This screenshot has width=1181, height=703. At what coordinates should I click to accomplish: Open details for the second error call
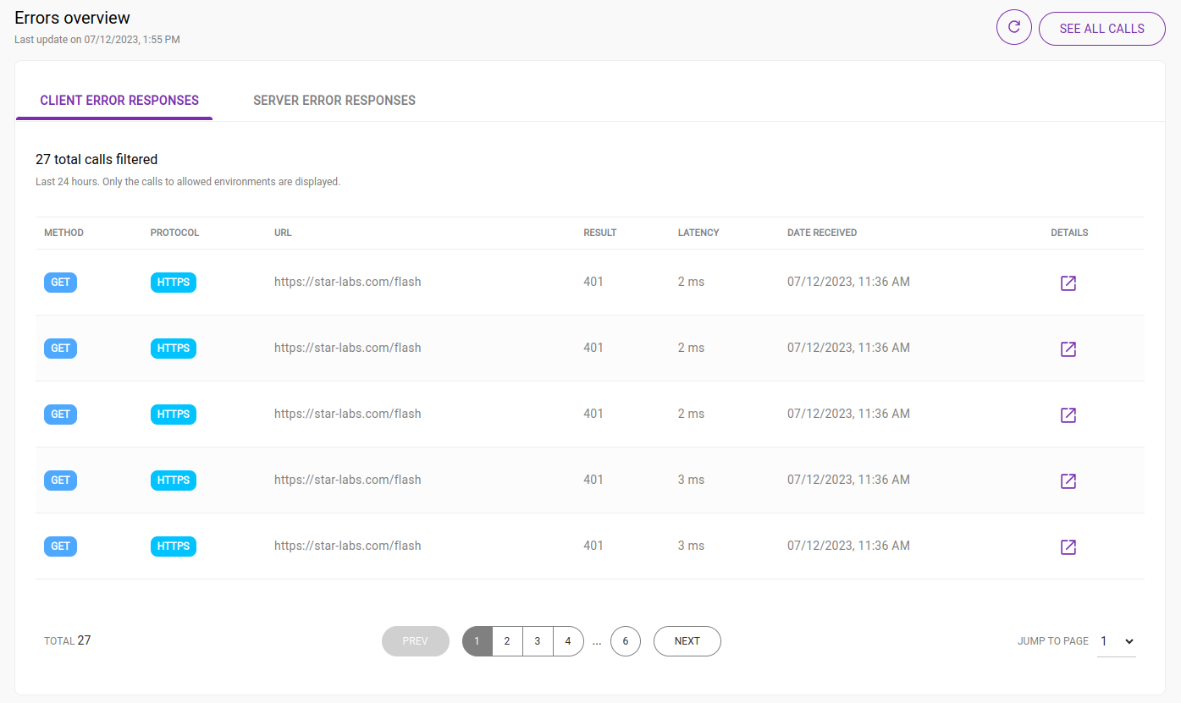(1068, 349)
